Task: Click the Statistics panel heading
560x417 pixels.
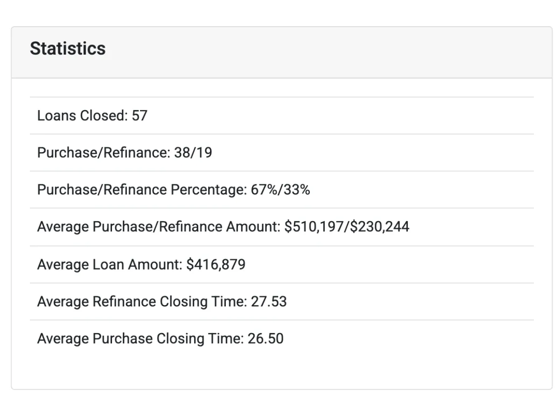Action: click(68, 49)
